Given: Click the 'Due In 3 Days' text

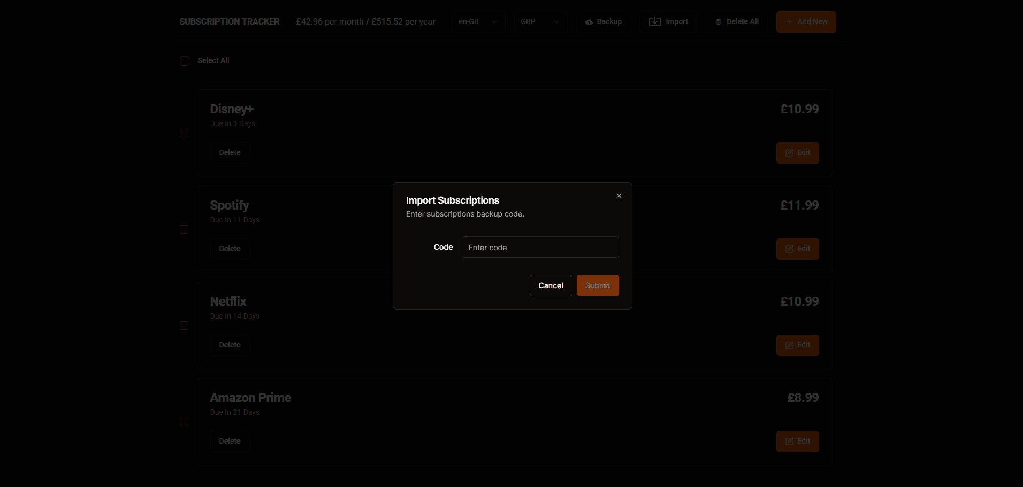Looking at the screenshot, I should click(233, 123).
